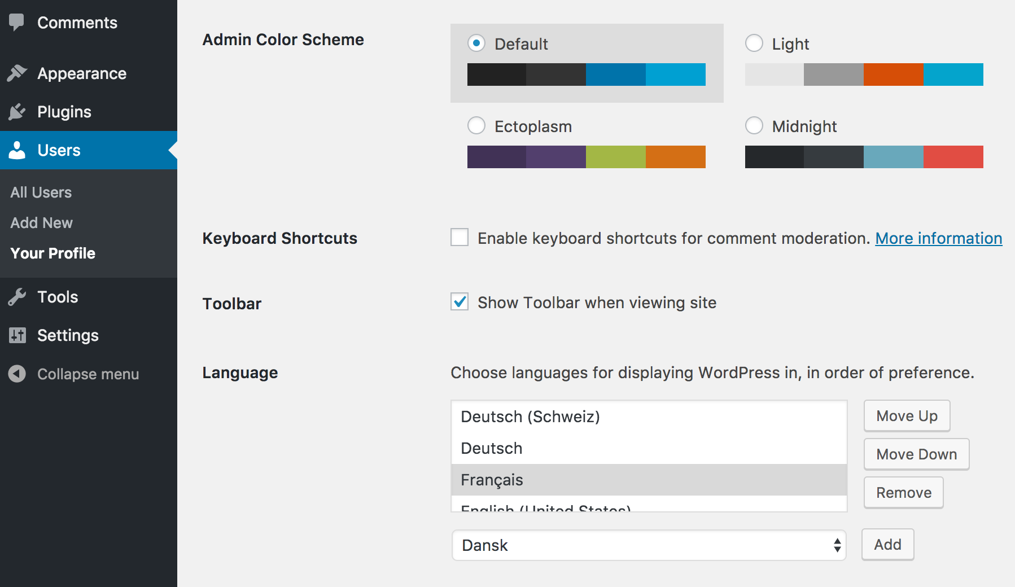Screen dimensions: 1015x587
Task: Choose the Ectoplasm color scheme radio
Action: [x=476, y=126]
